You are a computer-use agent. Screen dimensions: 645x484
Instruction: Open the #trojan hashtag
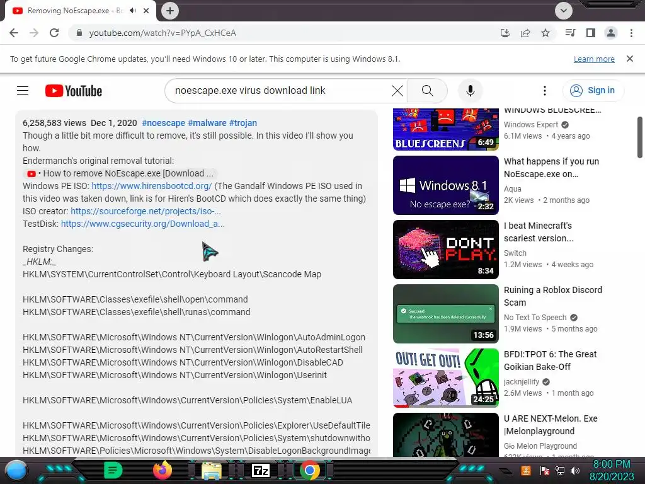click(x=243, y=123)
